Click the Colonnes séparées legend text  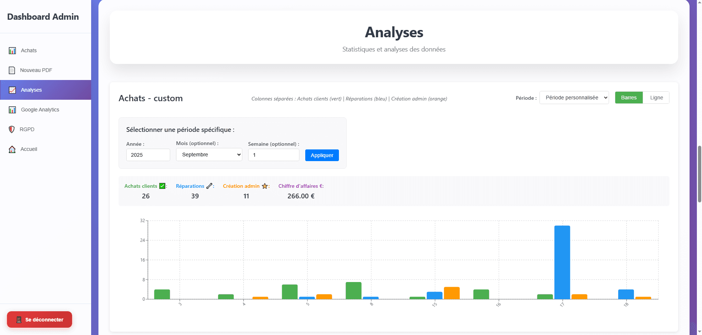tap(349, 99)
